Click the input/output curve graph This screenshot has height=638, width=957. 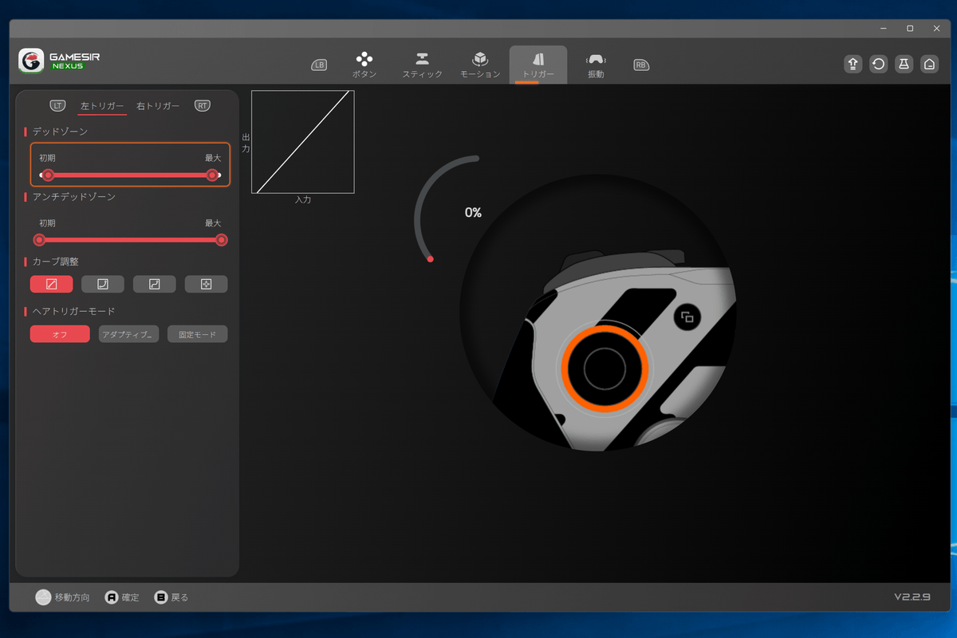click(303, 142)
